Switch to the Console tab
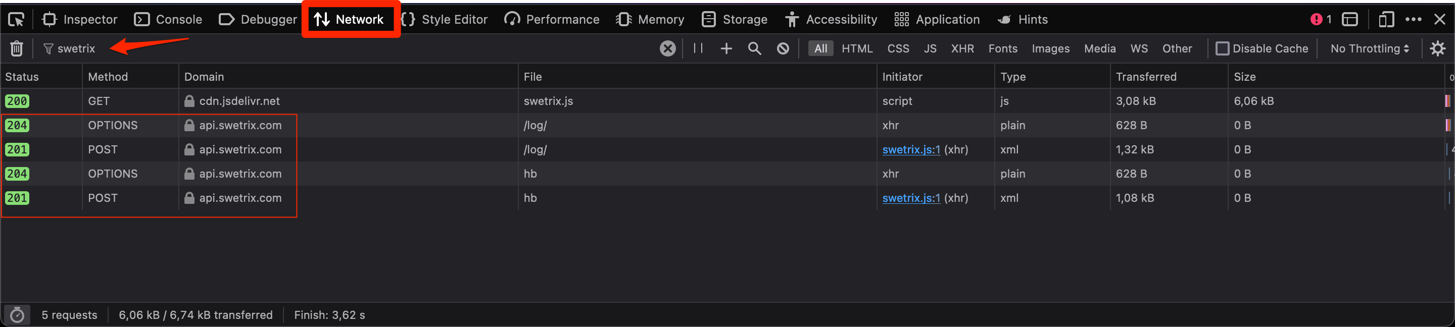 [168, 20]
